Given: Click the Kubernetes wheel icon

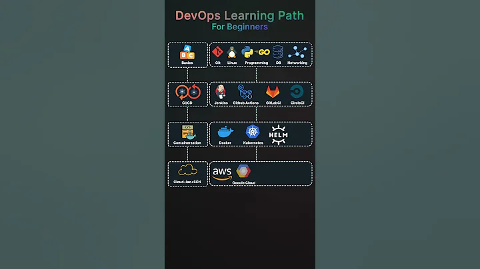Looking at the screenshot, I should (253, 132).
